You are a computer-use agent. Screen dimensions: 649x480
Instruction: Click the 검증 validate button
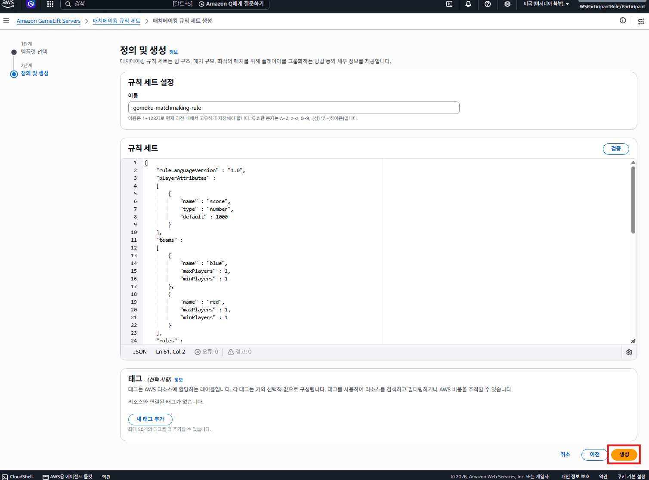click(x=616, y=149)
